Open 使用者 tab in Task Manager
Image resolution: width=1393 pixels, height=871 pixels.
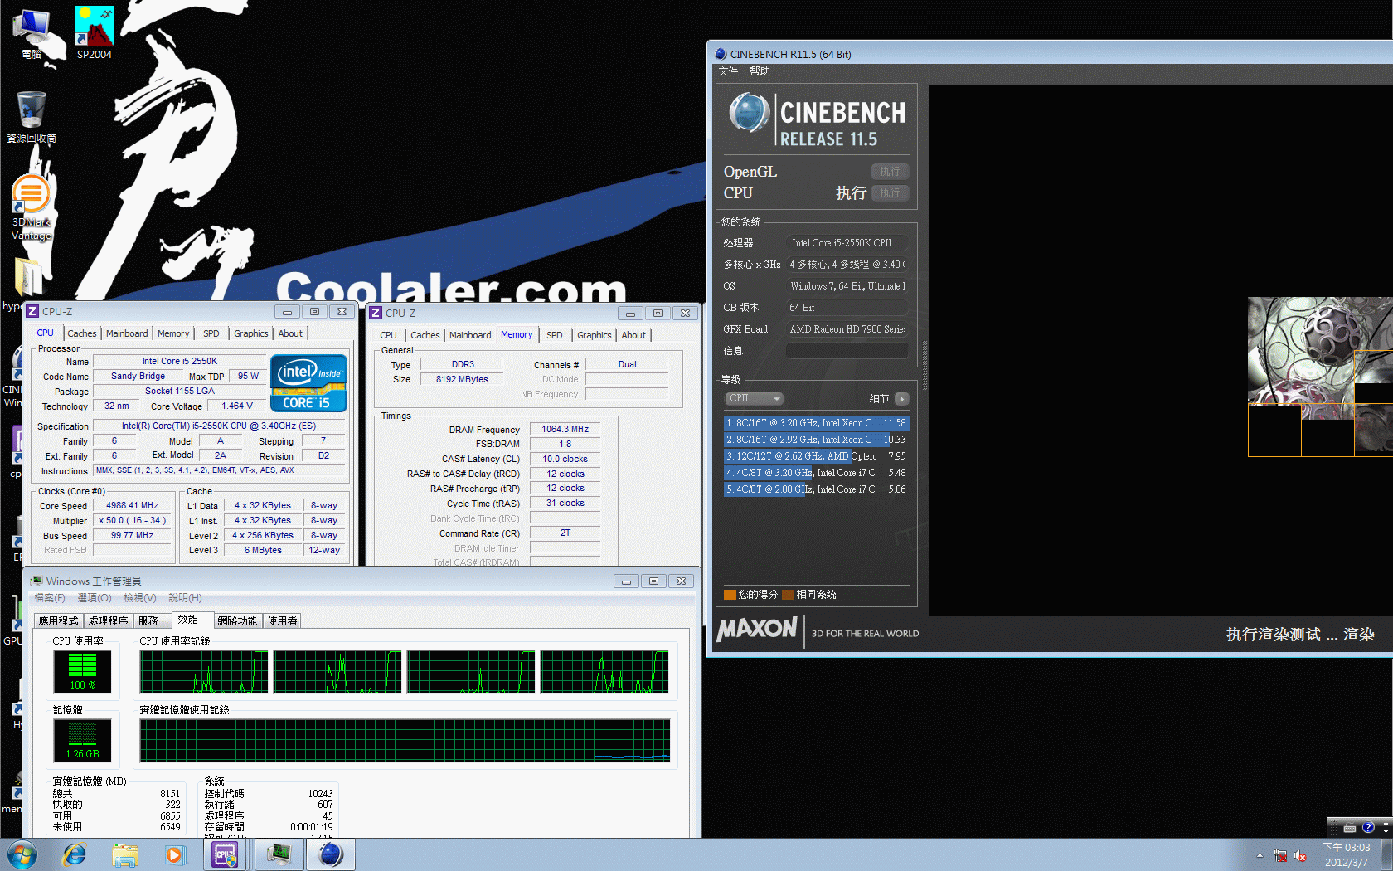click(x=283, y=620)
